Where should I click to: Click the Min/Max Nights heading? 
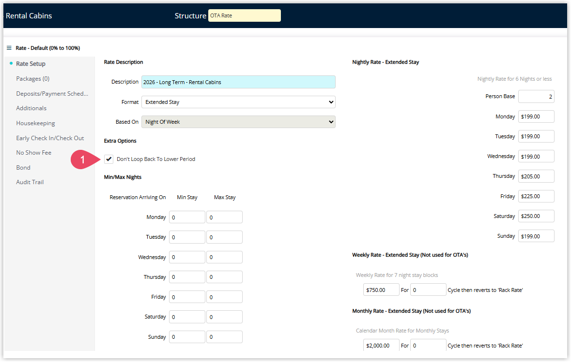coord(123,177)
